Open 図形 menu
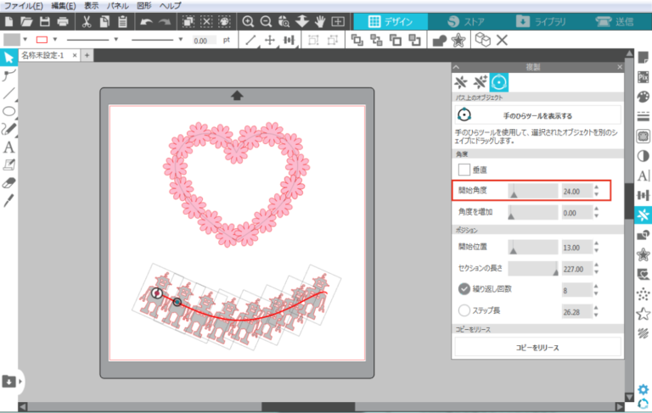Screen dimensions: 652x413 tap(143, 6)
